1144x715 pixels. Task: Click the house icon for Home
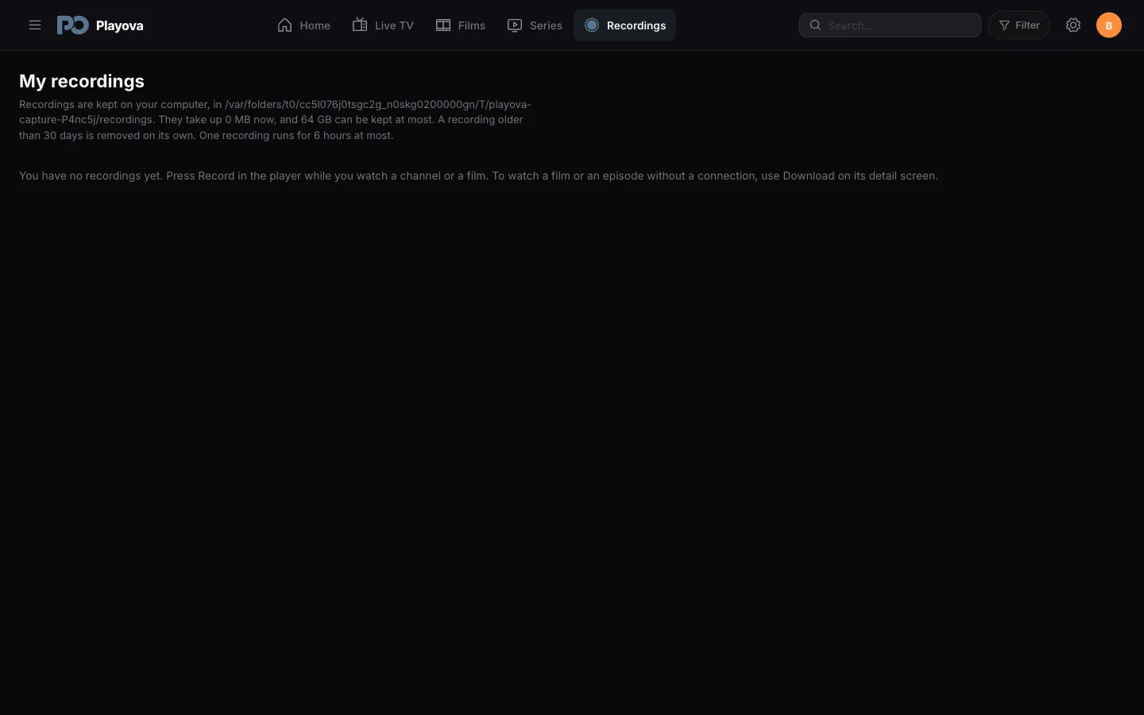tap(284, 25)
